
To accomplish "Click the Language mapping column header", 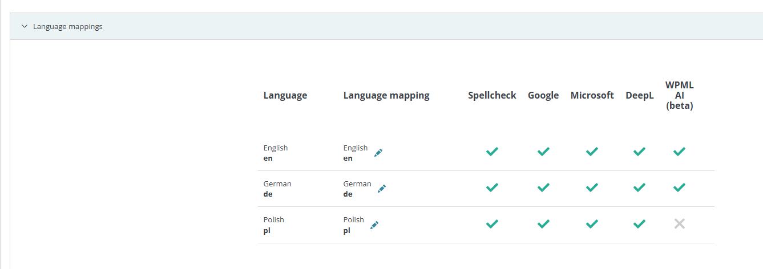I will point(386,95).
